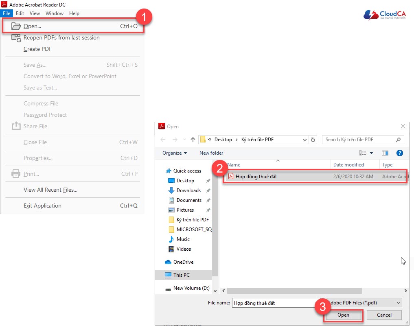Click the printer icon beside Print
Screen dimensions: 414x326
coord(16,174)
